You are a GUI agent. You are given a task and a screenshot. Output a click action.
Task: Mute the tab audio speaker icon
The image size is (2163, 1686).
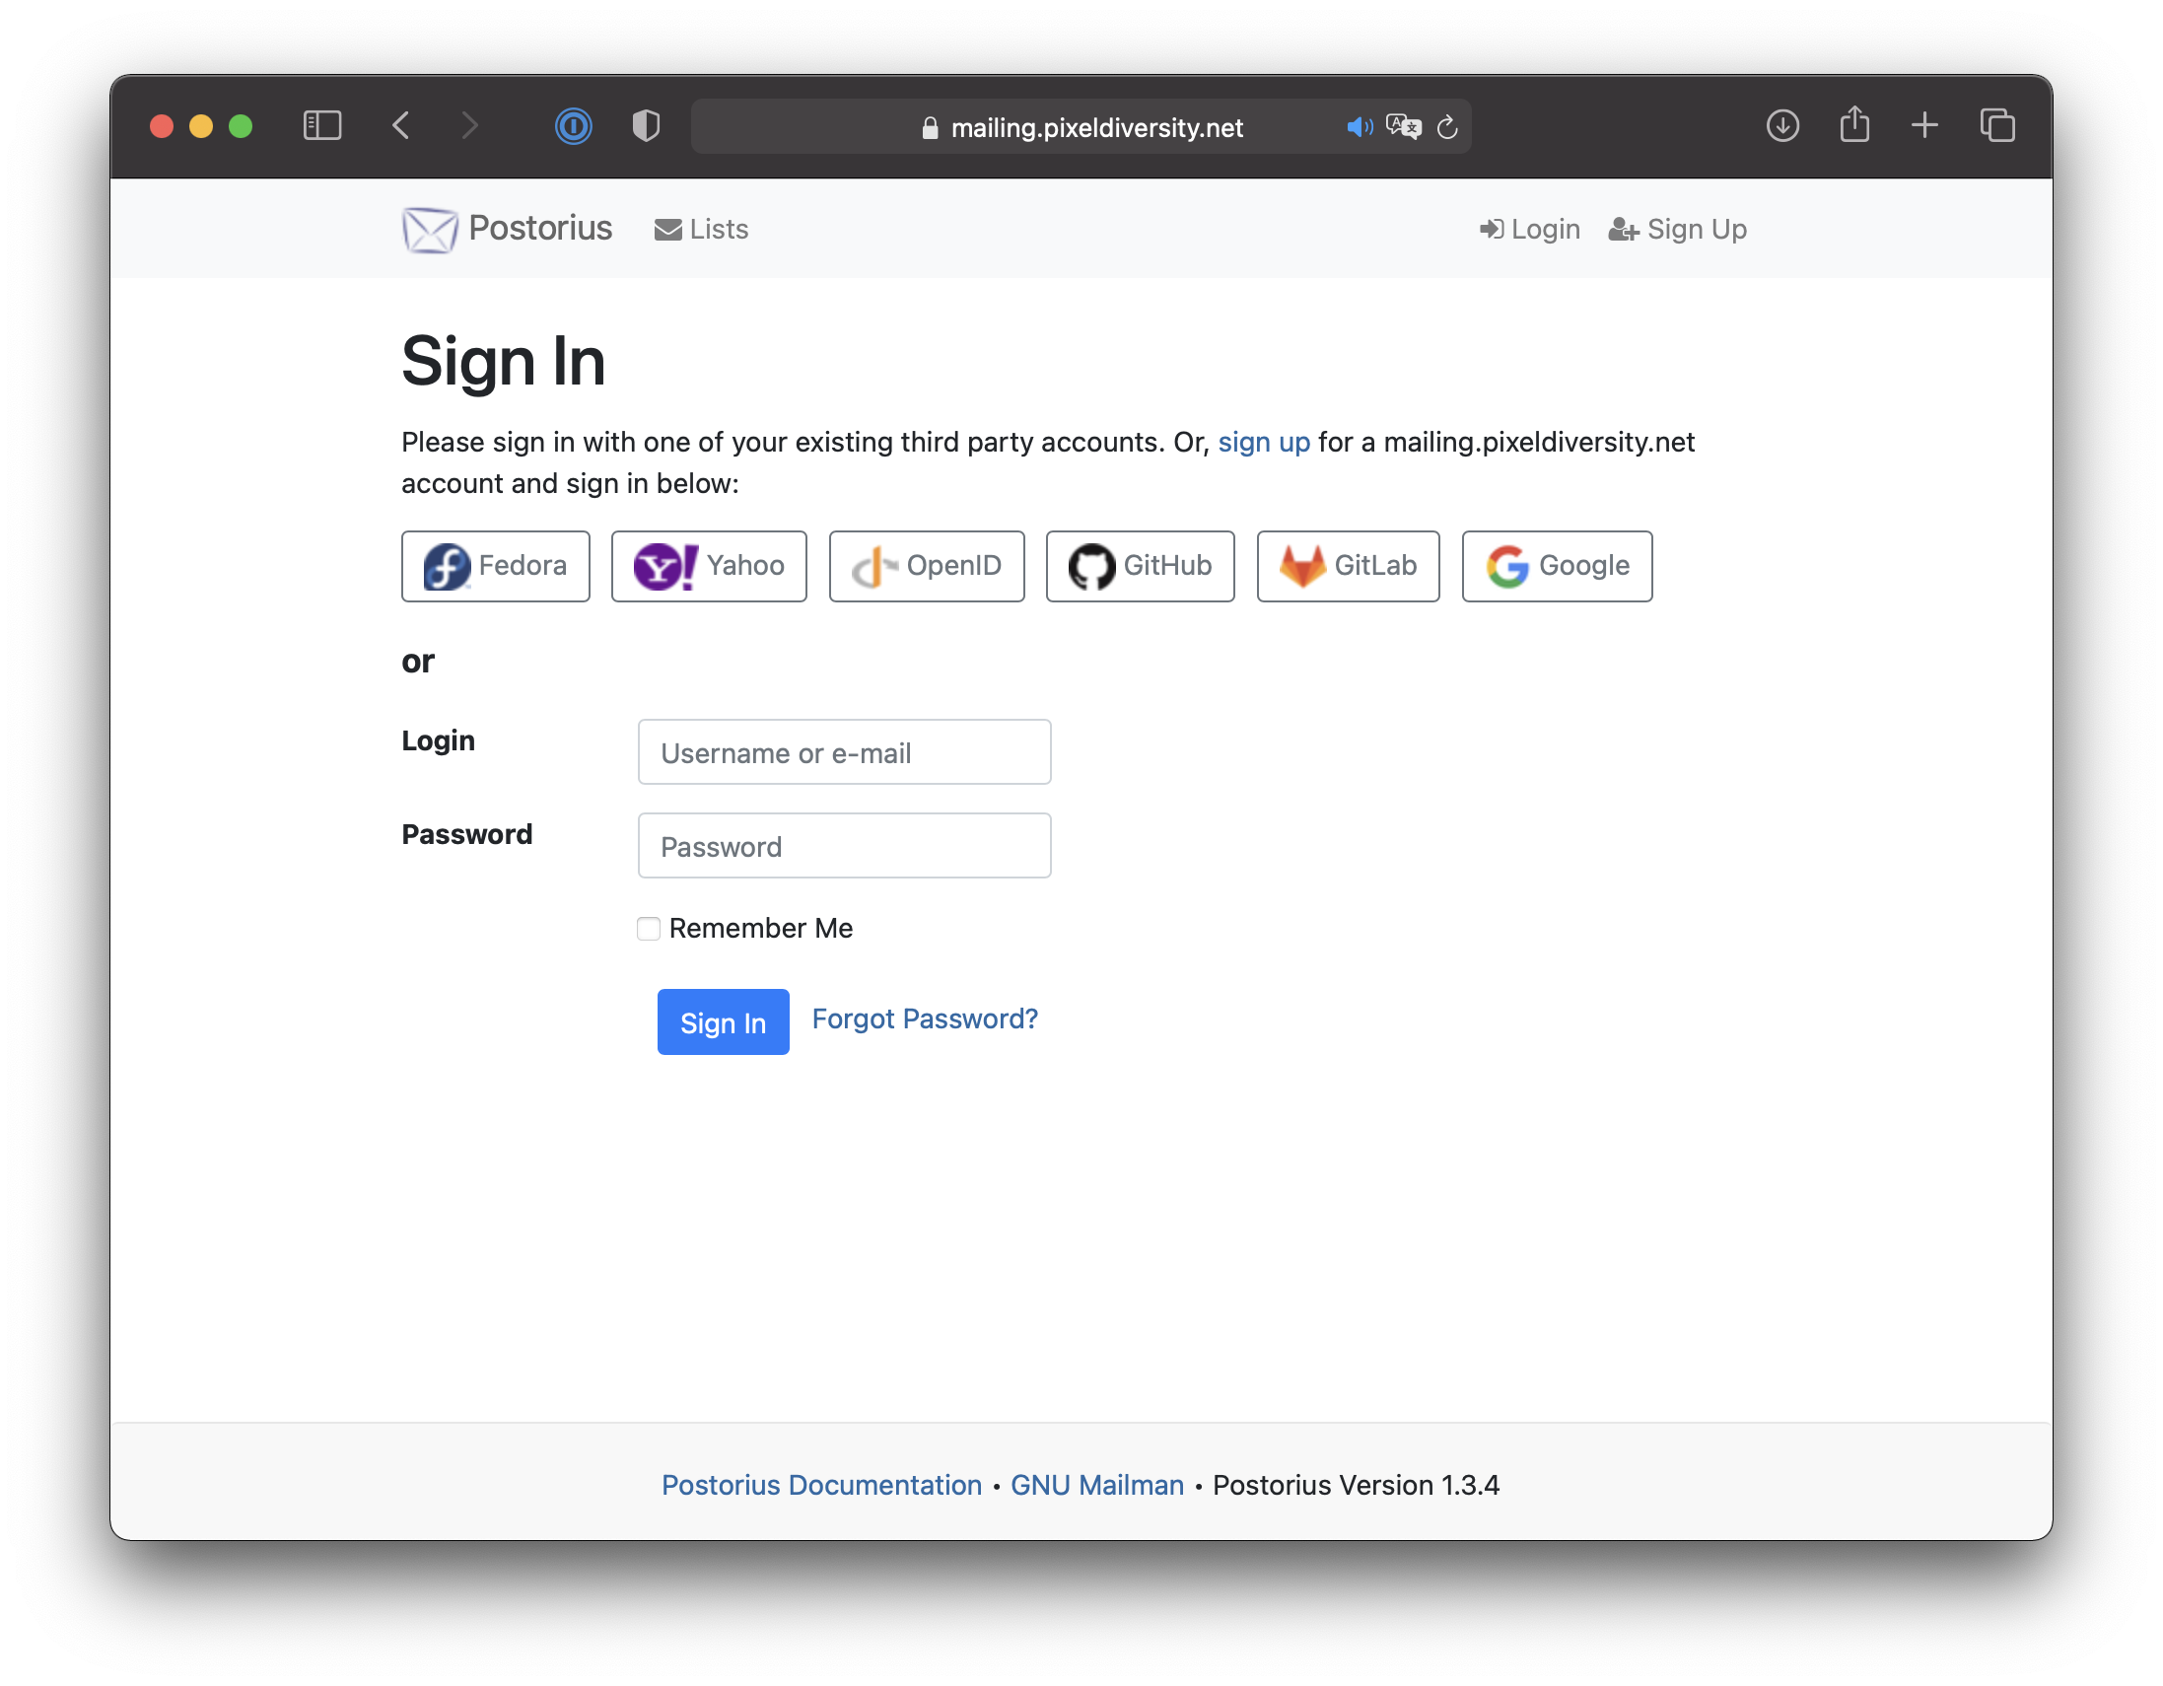coord(1359,127)
